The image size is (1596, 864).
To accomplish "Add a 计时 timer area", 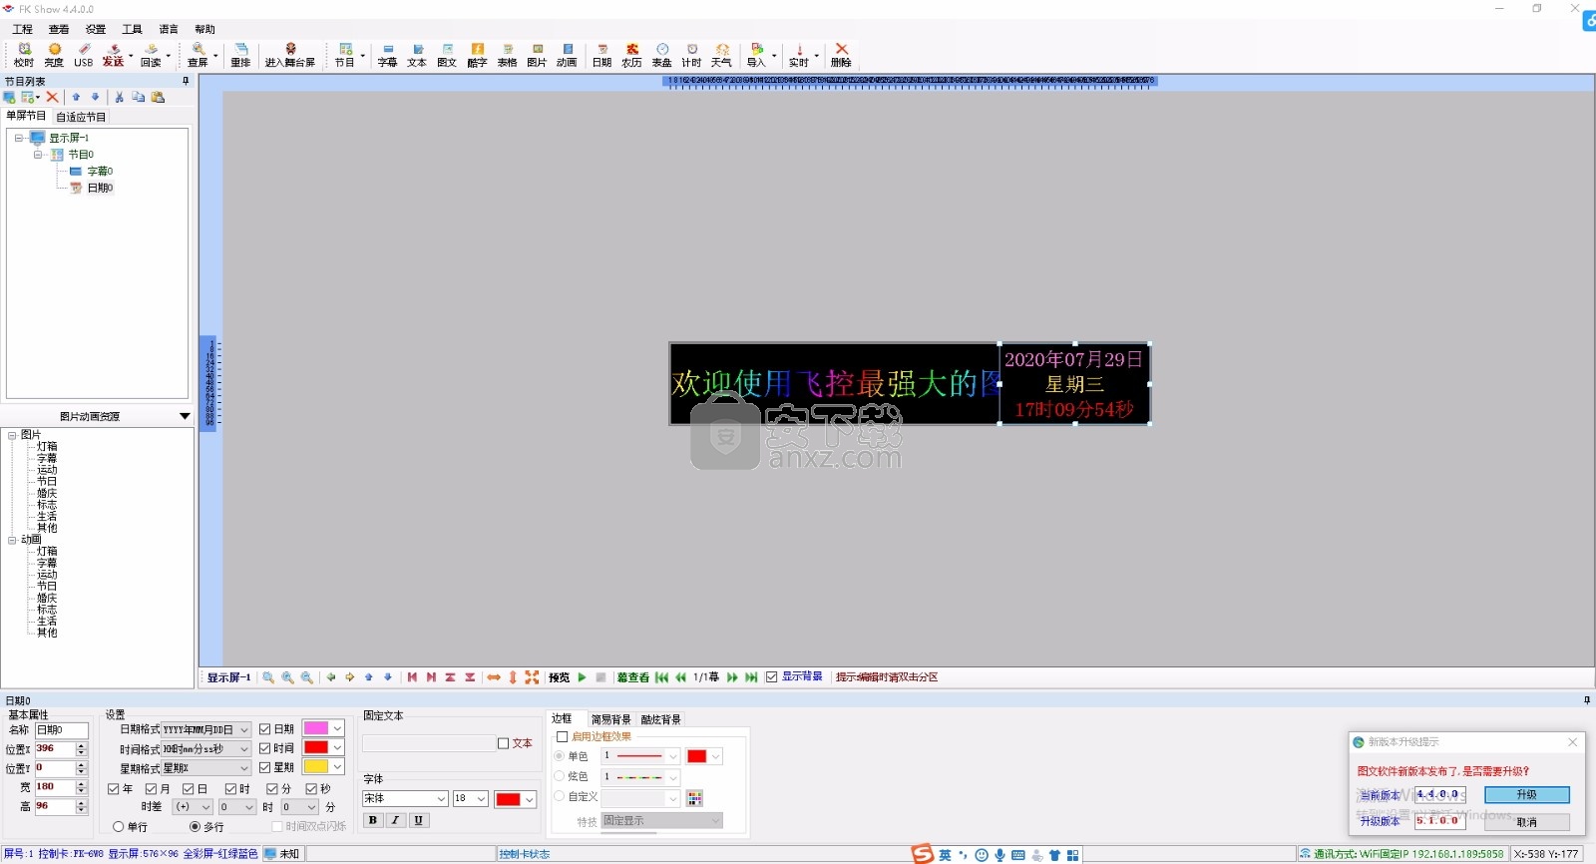I will click(691, 55).
